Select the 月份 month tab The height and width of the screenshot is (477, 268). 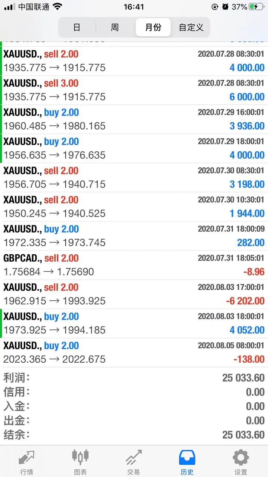153,27
